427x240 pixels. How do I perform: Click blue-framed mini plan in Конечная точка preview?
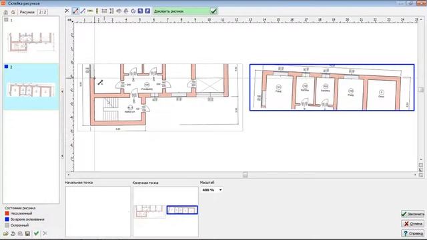pyautogui.click(x=182, y=210)
